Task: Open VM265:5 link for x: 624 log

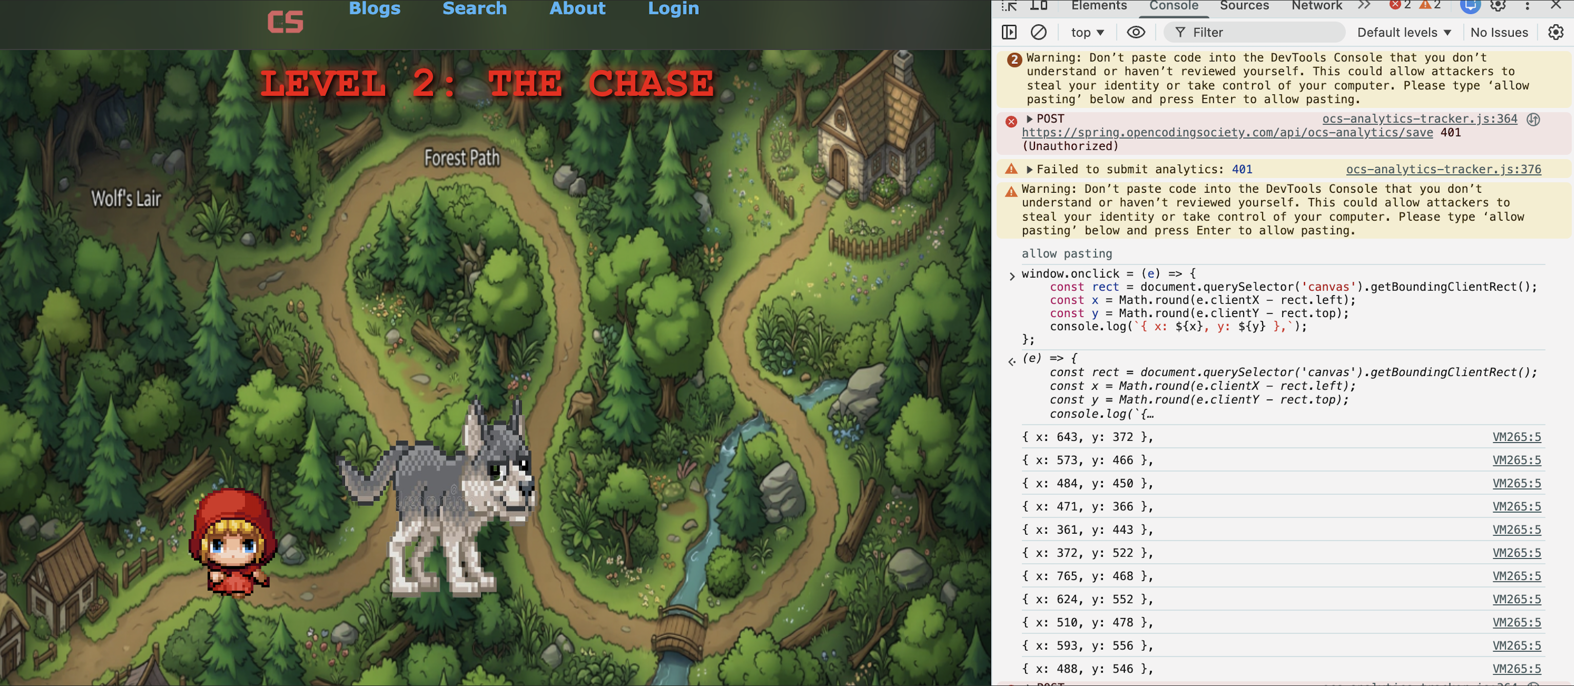Action: pos(1517,600)
